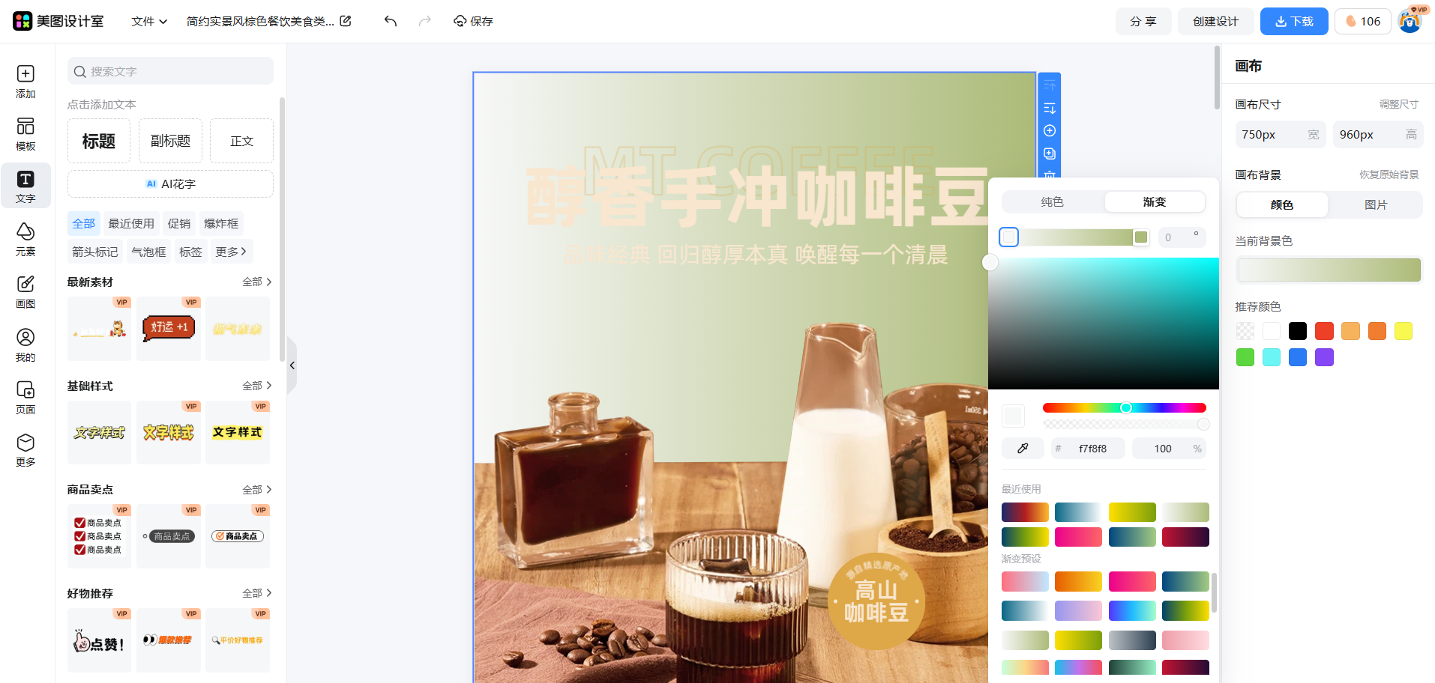Click the rename design edit icon
The image size is (1435, 683).
point(346,21)
